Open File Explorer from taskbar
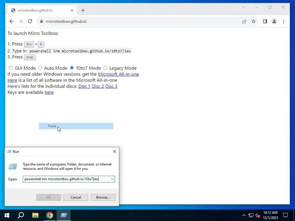This screenshot has width=295, height=221. 35,215
